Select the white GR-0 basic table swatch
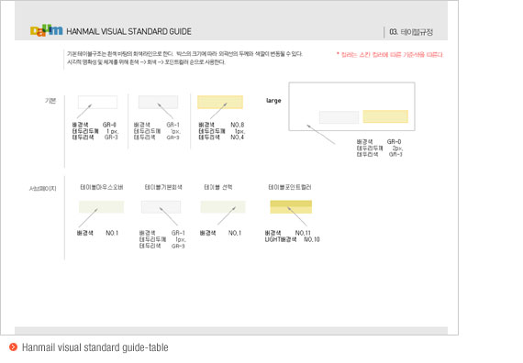Viewport: 523px width, 363px height. (97, 102)
